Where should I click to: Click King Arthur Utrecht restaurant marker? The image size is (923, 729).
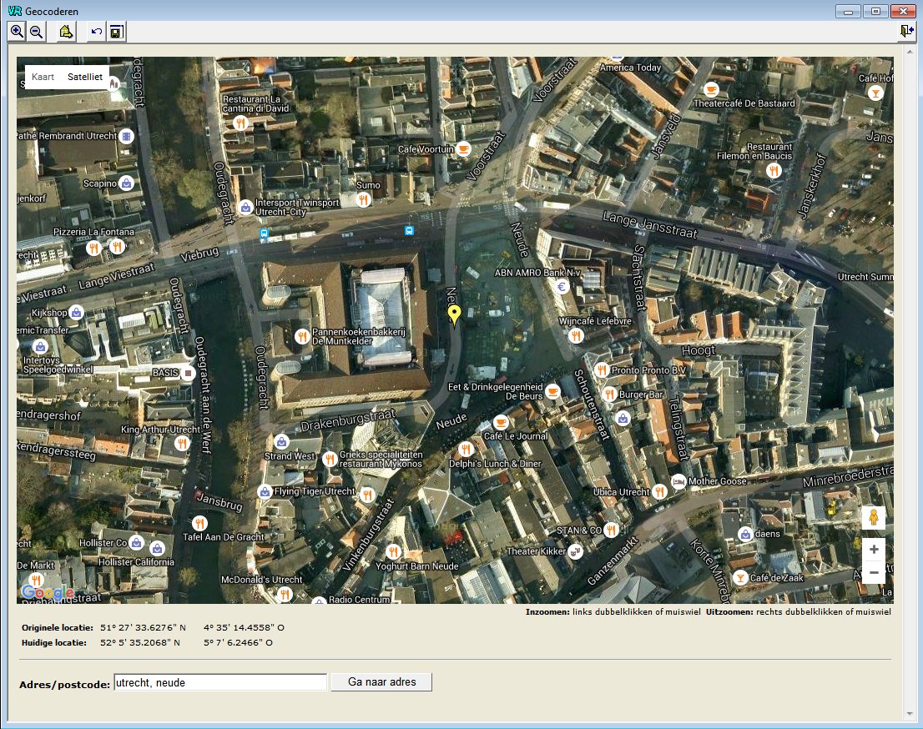pyautogui.click(x=182, y=442)
